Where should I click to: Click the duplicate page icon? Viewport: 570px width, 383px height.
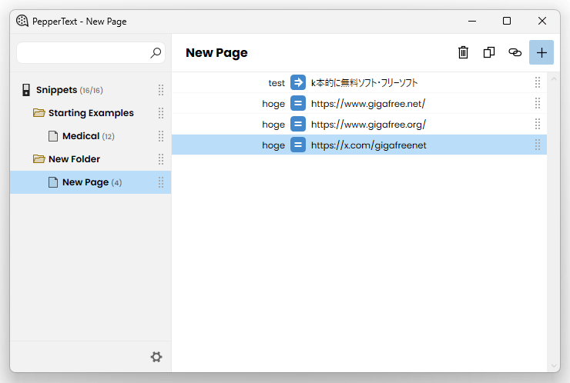point(489,52)
